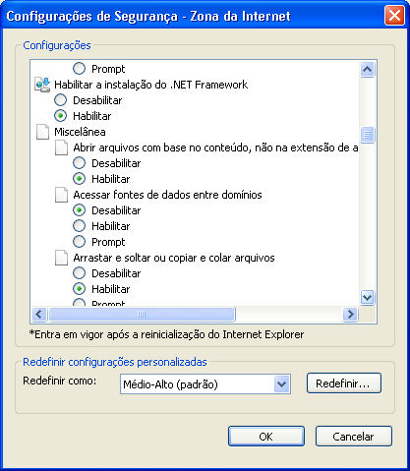
Task: Click the Miscelânea category page icon
Action: coord(42,132)
